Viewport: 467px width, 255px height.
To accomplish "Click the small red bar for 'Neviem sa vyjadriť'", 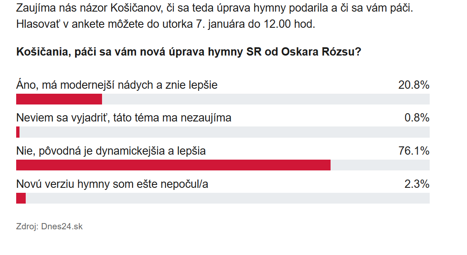I will coord(18,132).
